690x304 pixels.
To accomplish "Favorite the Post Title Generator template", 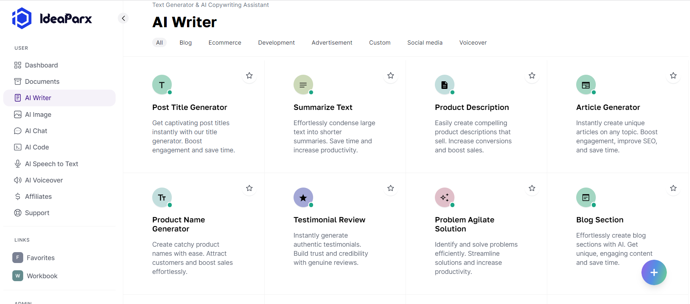I will pos(249,76).
